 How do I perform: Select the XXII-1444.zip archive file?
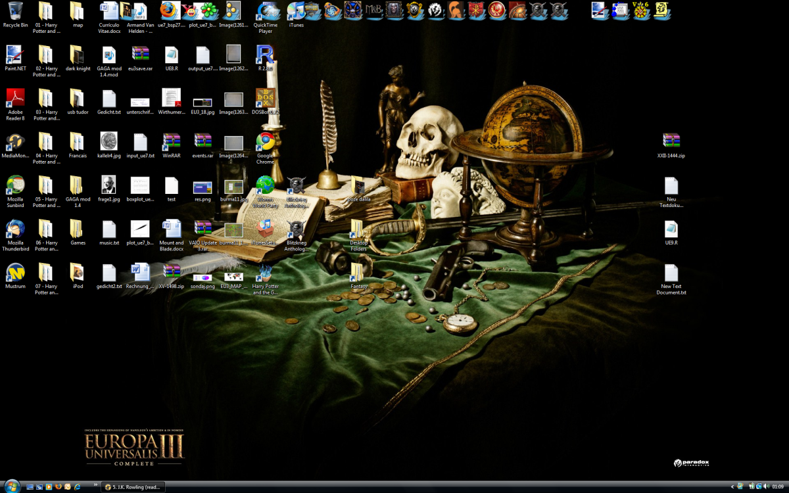coord(671,142)
